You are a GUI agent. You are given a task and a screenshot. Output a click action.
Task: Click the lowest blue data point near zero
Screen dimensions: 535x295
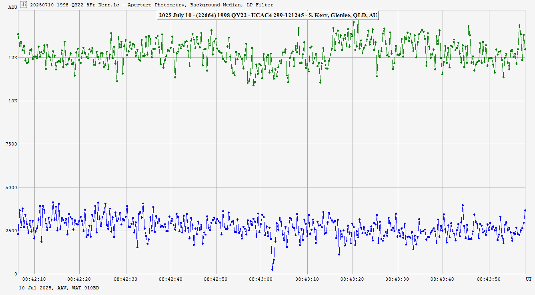click(x=273, y=270)
